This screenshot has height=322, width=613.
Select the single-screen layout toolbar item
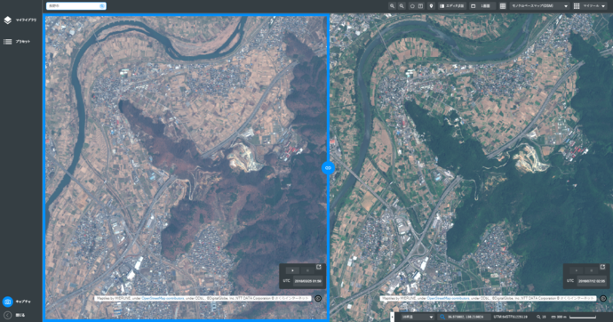tap(481, 6)
